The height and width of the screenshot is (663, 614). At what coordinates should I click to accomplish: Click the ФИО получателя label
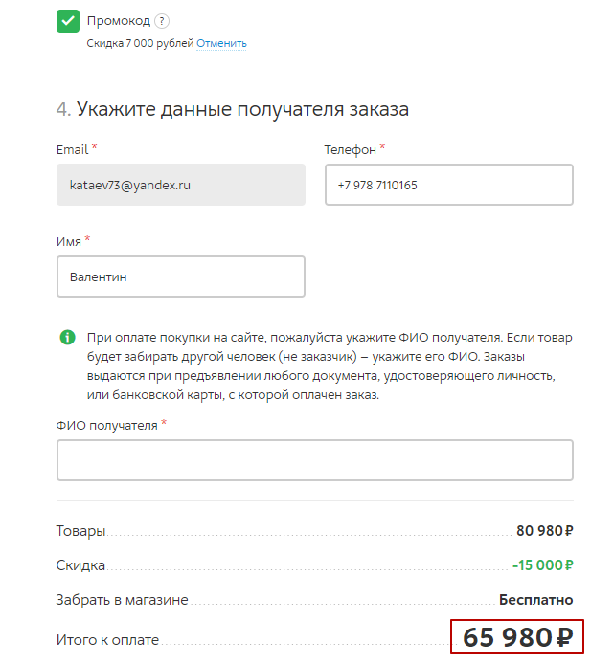(x=106, y=425)
